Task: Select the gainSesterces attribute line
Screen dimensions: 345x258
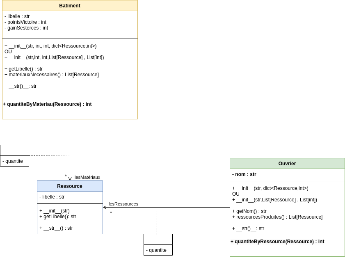Action: pyautogui.click(x=26, y=28)
